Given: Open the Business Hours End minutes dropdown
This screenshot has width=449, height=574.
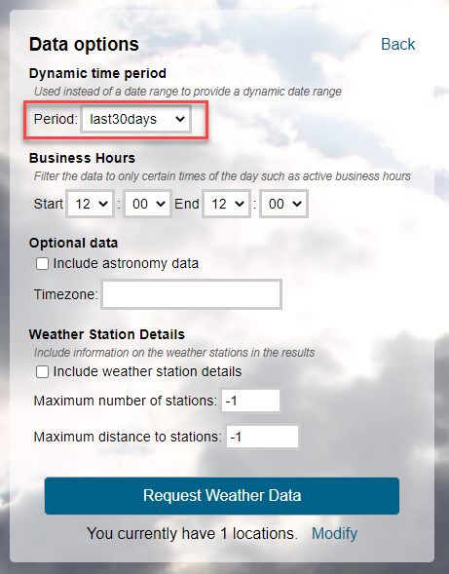Looking at the screenshot, I should pos(283,204).
